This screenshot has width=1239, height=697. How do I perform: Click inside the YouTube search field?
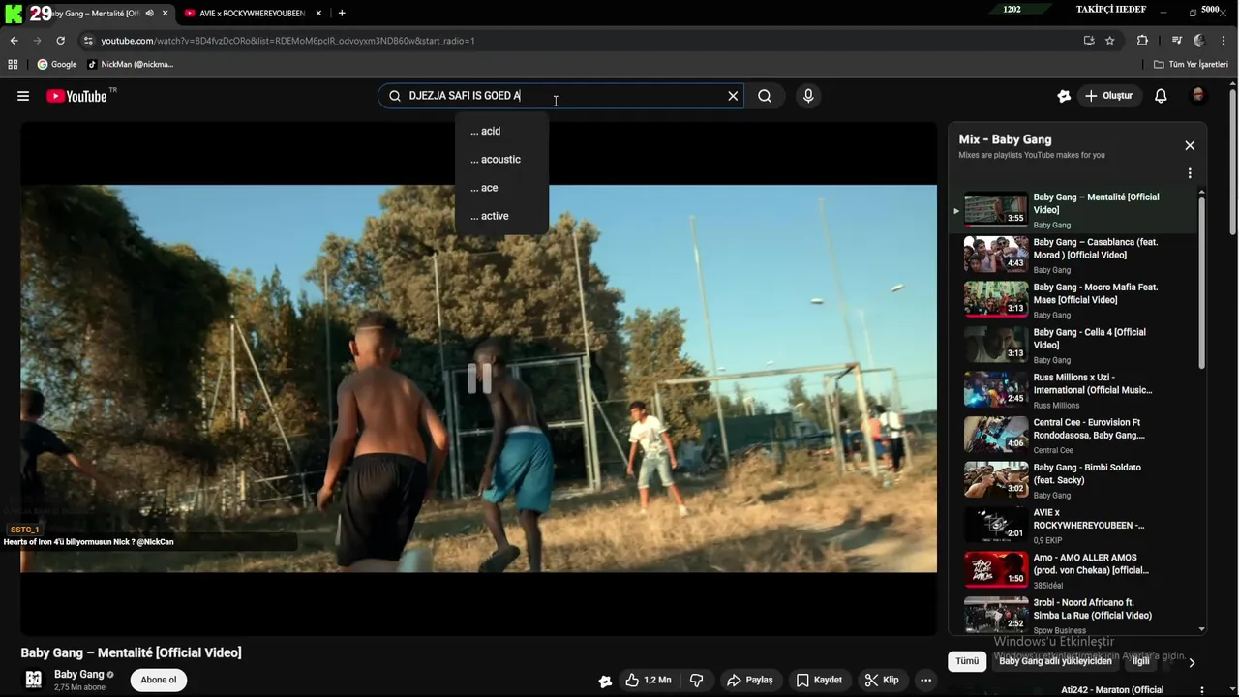click(x=561, y=96)
